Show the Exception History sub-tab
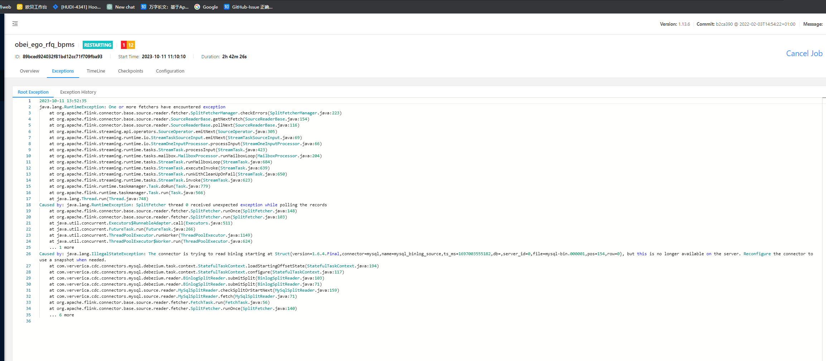This screenshot has width=826, height=361. pyautogui.click(x=78, y=92)
